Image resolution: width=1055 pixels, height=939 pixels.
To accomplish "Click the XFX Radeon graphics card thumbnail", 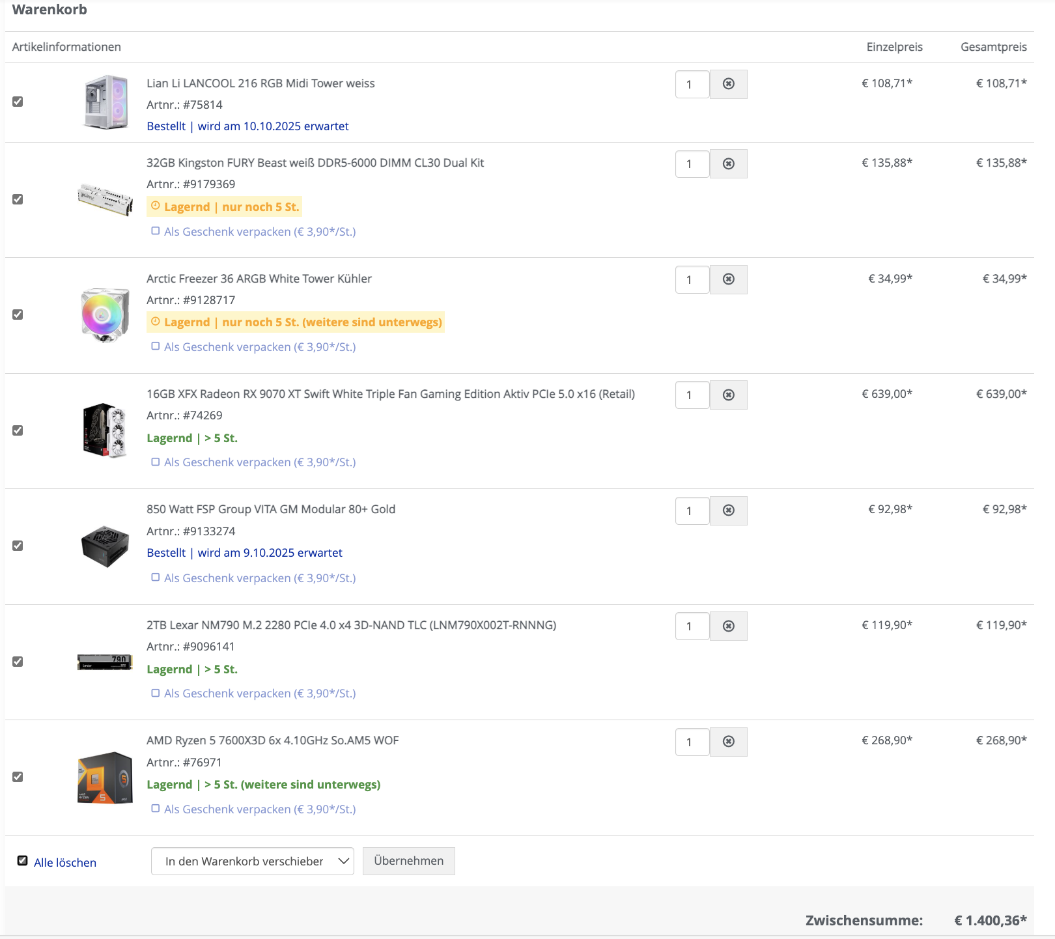I will tap(105, 430).
